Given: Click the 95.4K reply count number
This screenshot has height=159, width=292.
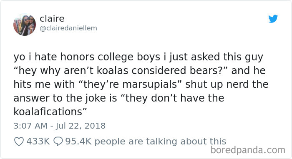Looking at the screenshot, I should click(x=78, y=142).
